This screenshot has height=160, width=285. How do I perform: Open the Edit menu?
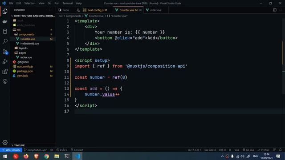(19, 3)
